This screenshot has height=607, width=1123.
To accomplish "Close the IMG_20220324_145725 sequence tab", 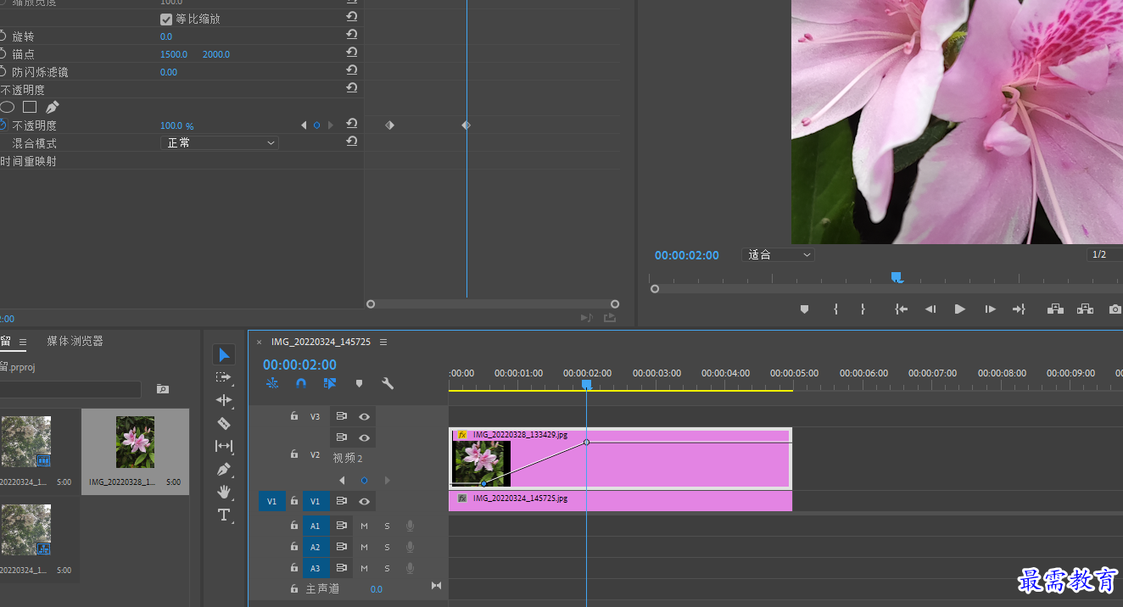I will point(260,342).
